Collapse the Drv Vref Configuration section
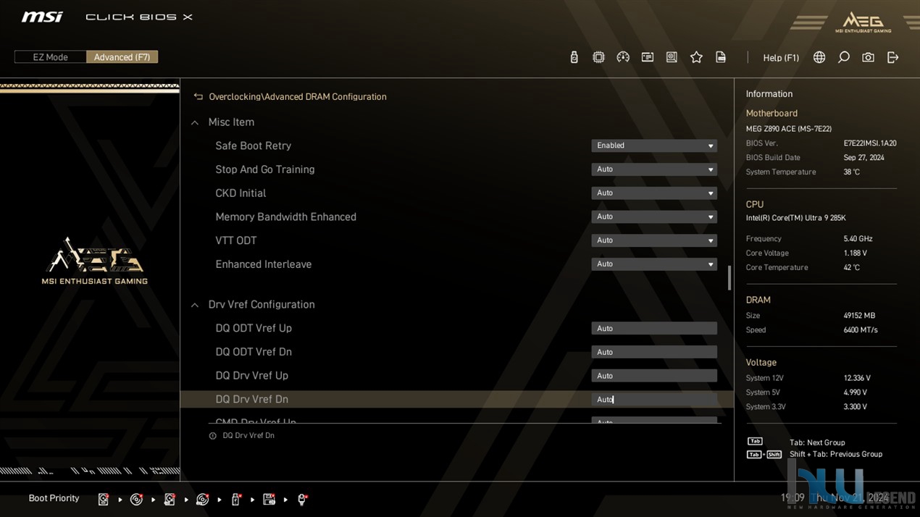The width and height of the screenshot is (920, 517). (195, 305)
